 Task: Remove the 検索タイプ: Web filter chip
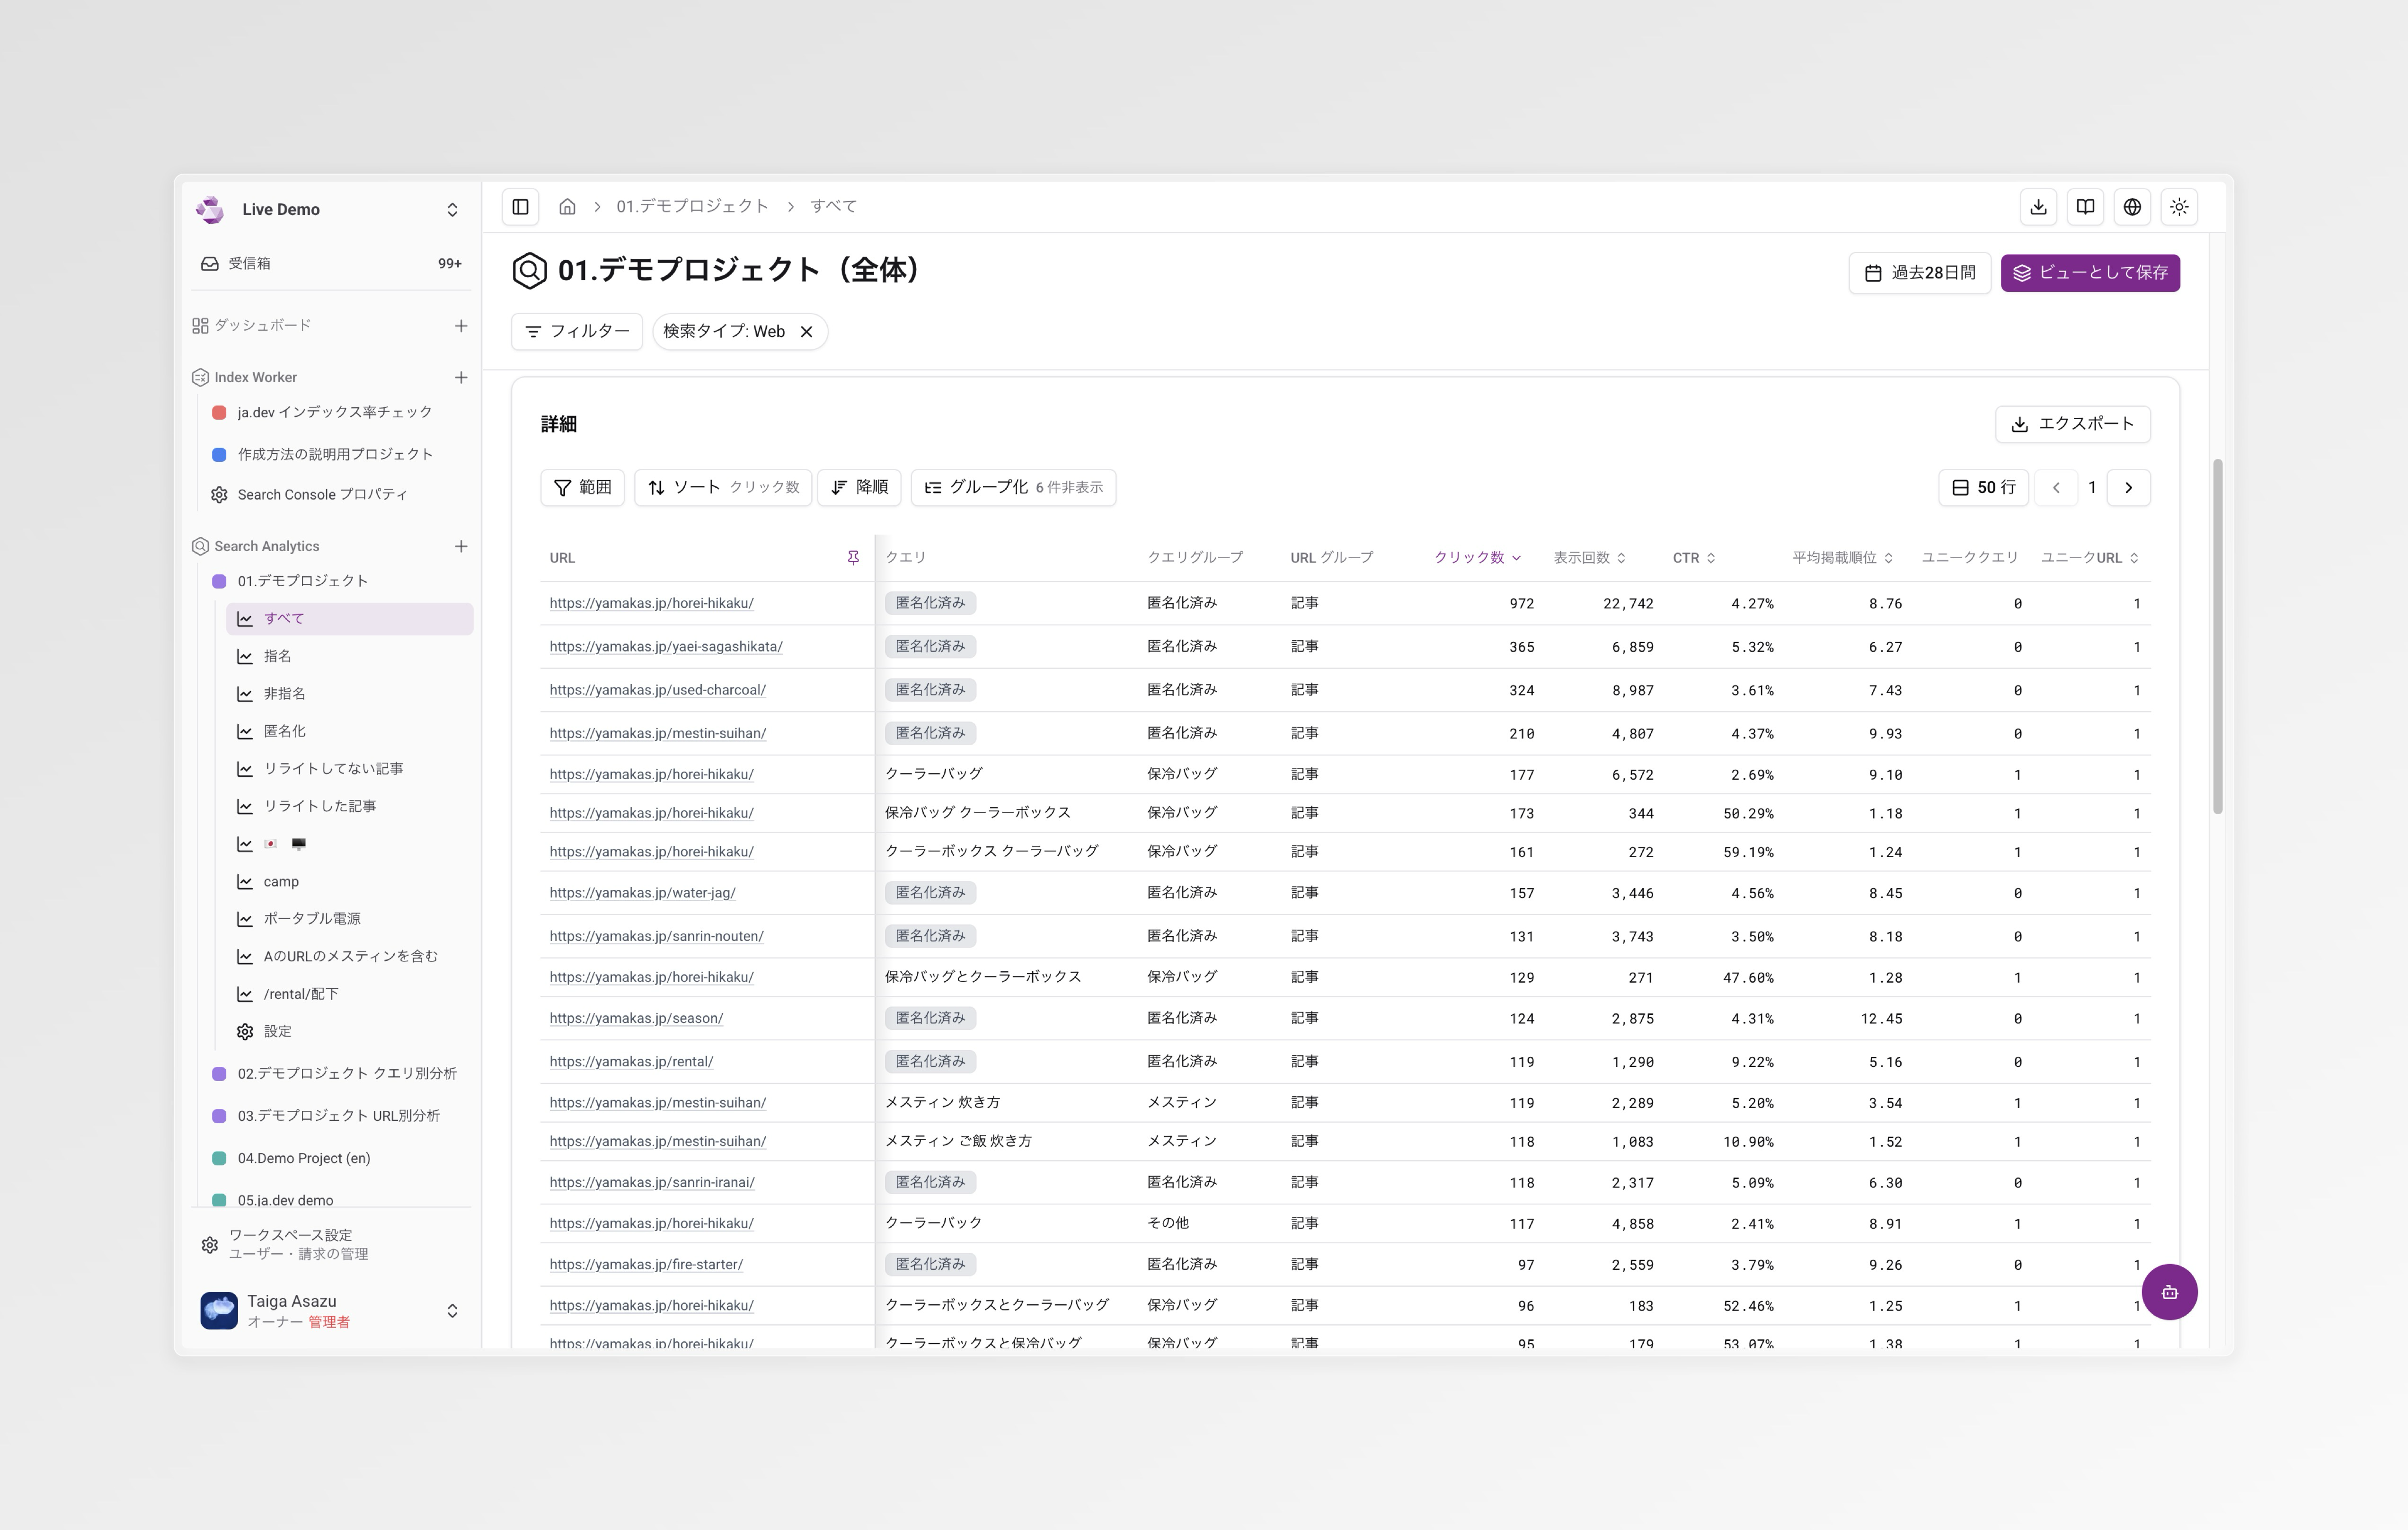click(806, 332)
